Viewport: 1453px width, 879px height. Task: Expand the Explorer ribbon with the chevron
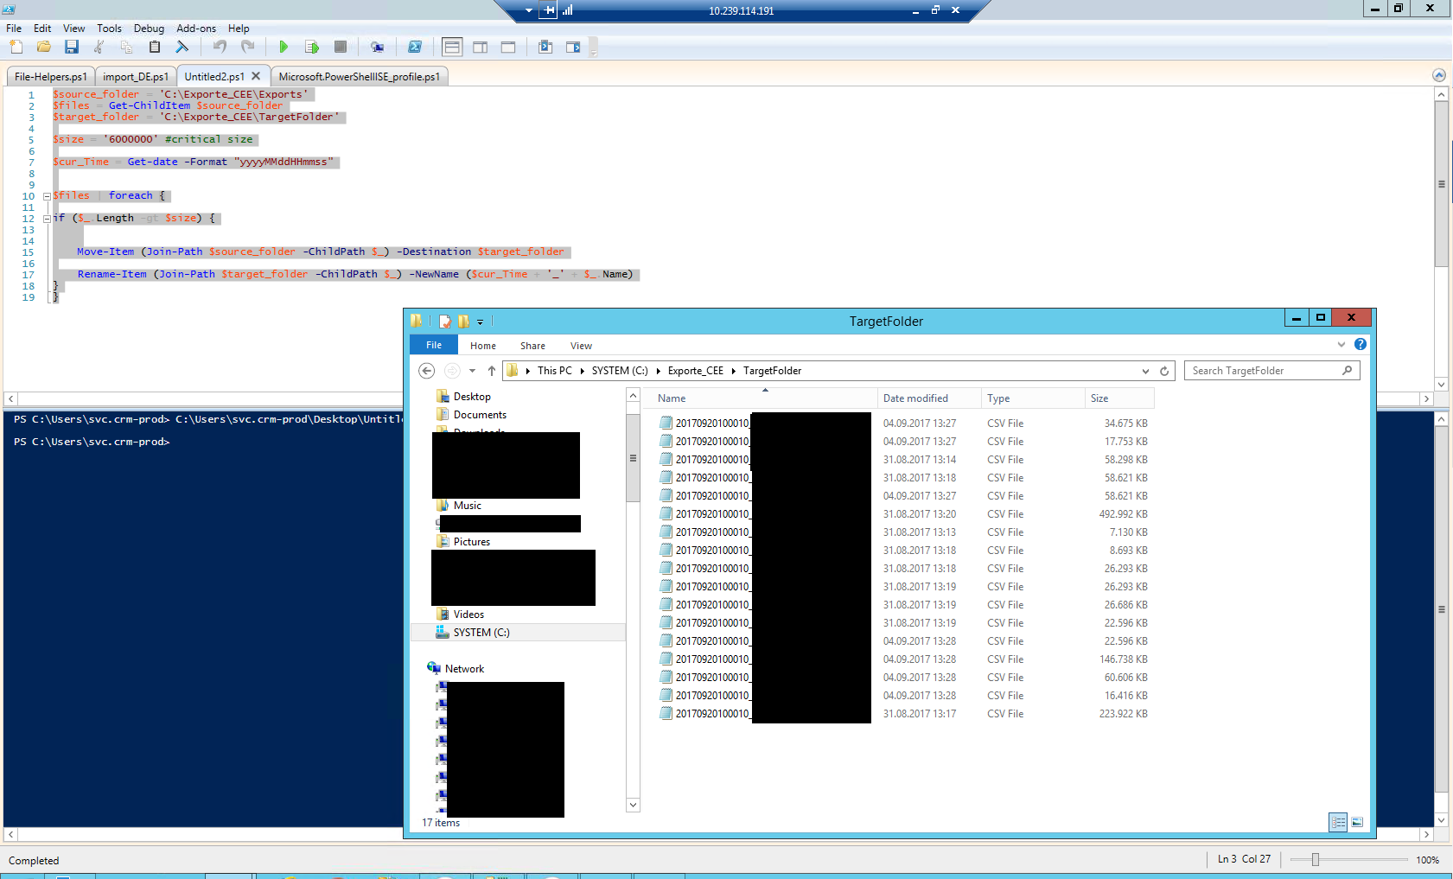(x=1341, y=344)
